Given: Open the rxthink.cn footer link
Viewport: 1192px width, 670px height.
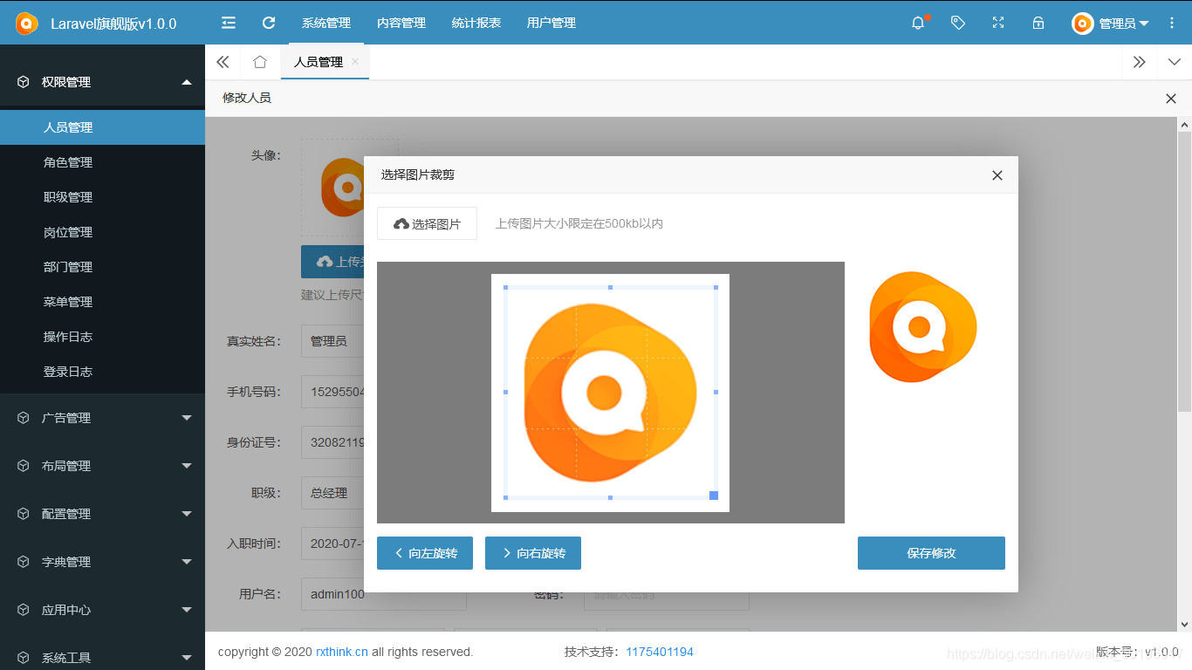Looking at the screenshot, I should 342,652.
